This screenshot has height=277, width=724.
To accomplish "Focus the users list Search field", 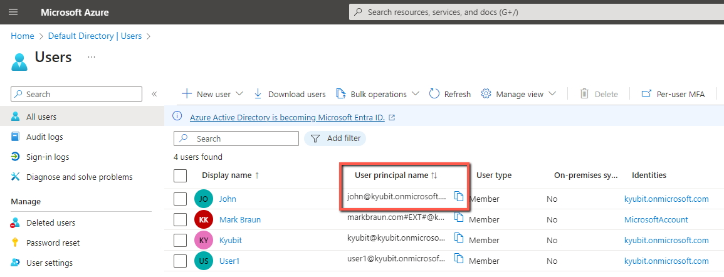I will click(236, 138).
